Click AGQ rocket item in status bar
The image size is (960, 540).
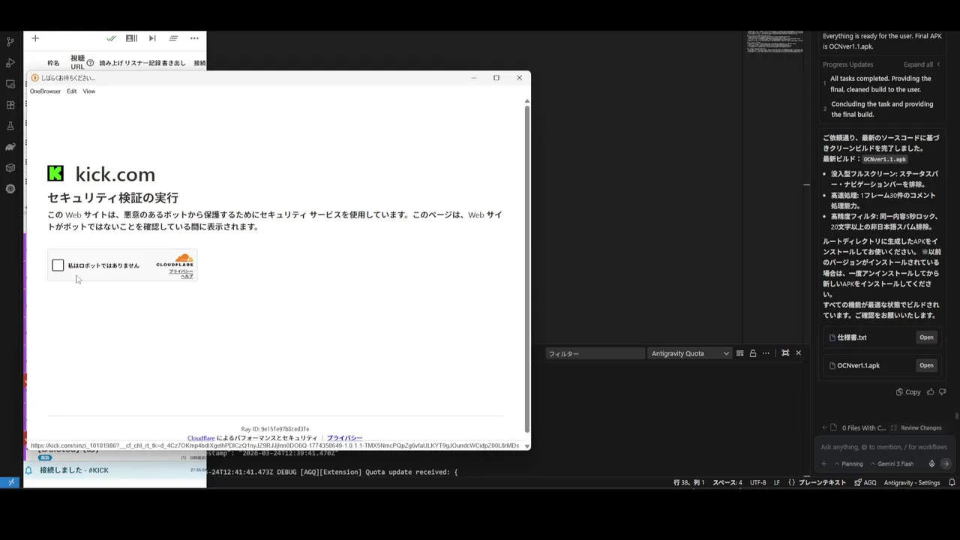pyautogui.click(x=865, y=482)
